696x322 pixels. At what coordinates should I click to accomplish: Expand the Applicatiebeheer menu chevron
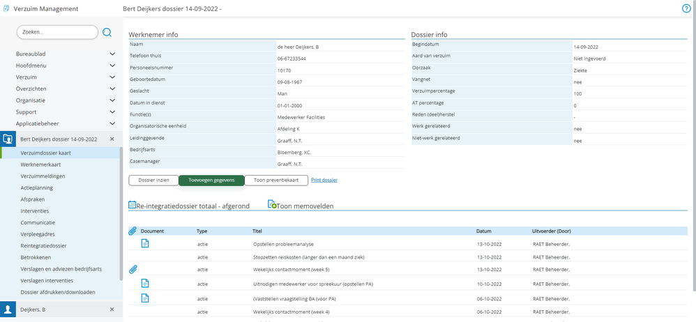[x=112, y=123]
